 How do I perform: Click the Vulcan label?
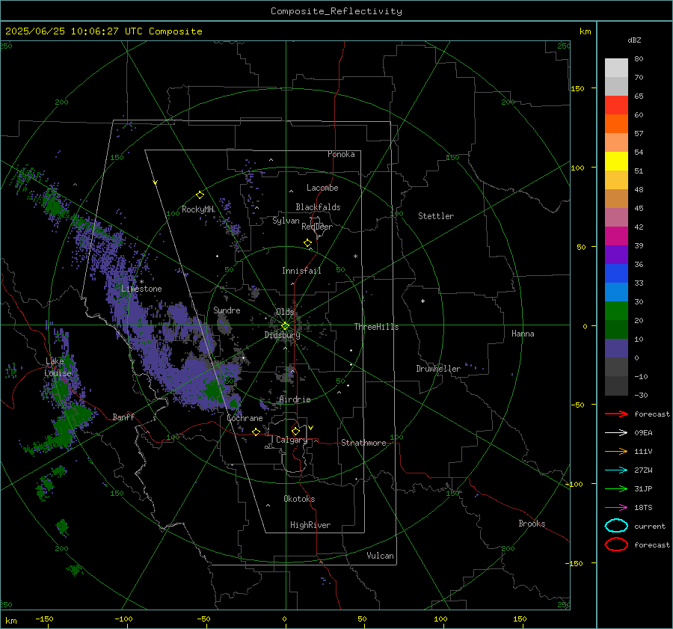(x=380, y=556)
